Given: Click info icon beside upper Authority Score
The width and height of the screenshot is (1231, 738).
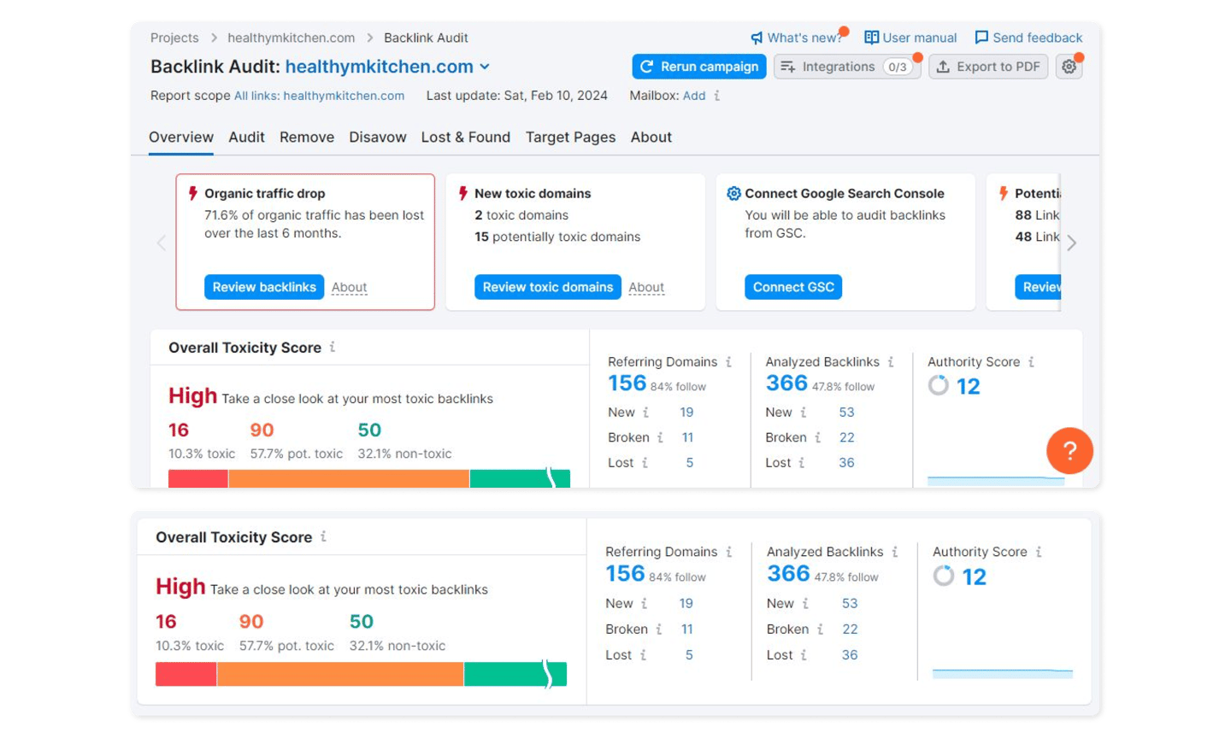Looking at the screenshot, I should click(x=1031, y=362).
